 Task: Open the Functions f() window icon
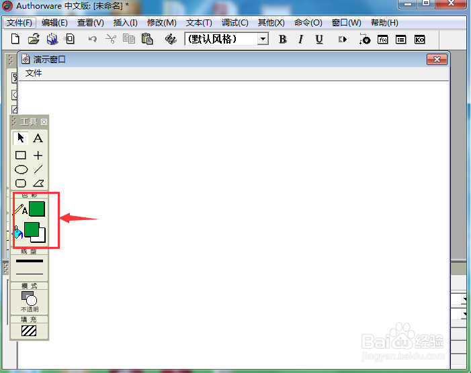(x=383, y=40)
